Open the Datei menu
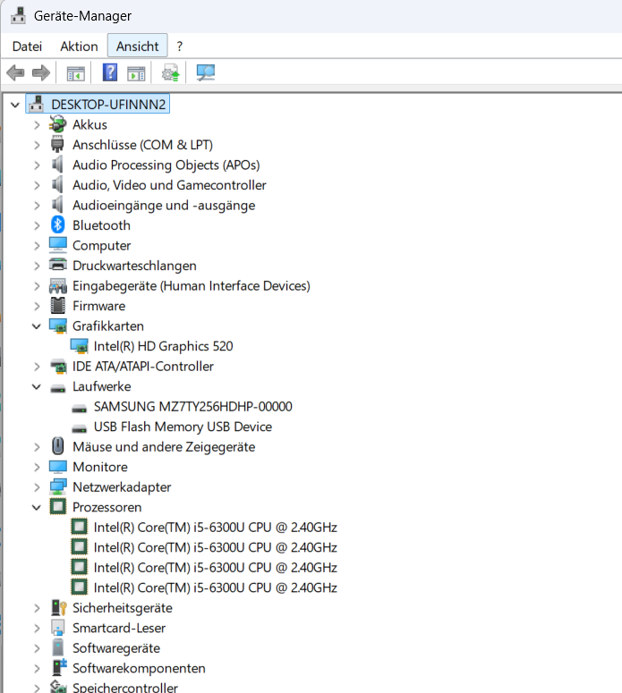The width and height of the screenshot is (622, 693). [27, 46]
